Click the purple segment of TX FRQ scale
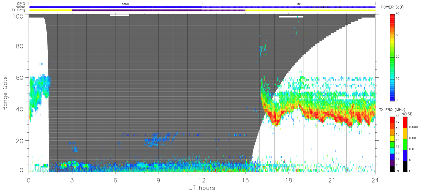 [x=392, y=163]
